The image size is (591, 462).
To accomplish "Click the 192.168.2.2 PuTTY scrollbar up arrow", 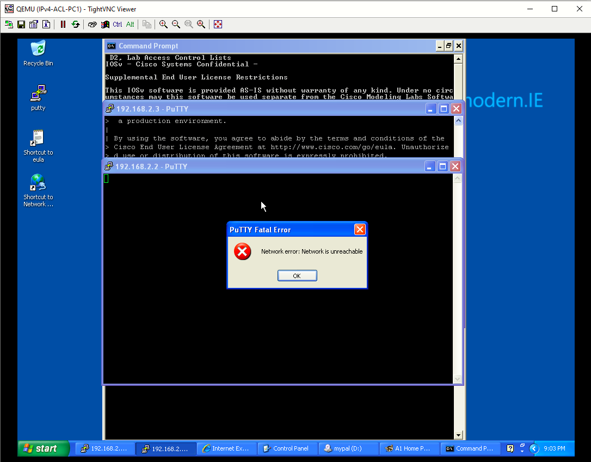I will coord(457,178).
